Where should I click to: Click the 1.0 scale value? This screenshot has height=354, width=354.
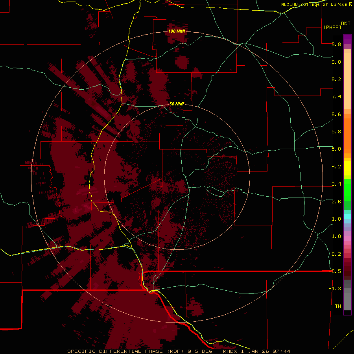(336, 236)
